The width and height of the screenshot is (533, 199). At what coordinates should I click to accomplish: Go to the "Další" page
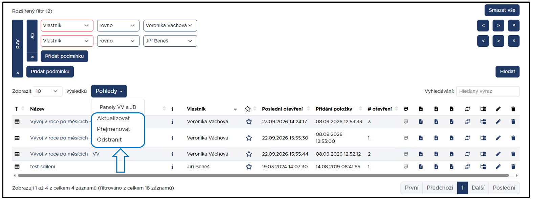click(478, 187)
